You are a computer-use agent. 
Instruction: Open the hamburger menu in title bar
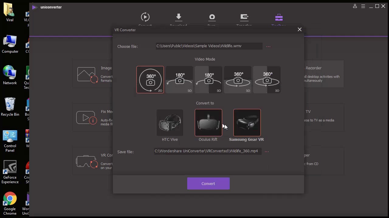tap(363, 6)
